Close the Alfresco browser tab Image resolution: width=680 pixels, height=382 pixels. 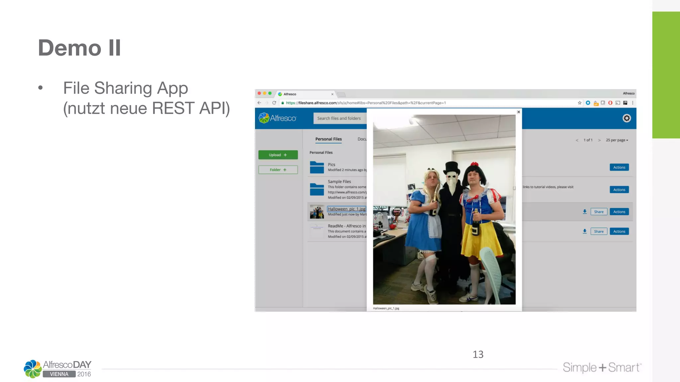332,94
